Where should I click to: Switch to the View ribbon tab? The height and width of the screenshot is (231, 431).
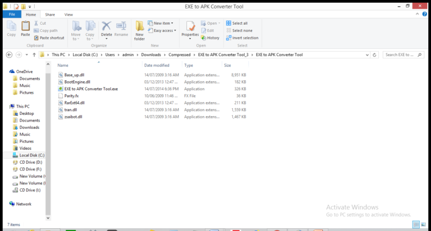[x=68, y=15]
